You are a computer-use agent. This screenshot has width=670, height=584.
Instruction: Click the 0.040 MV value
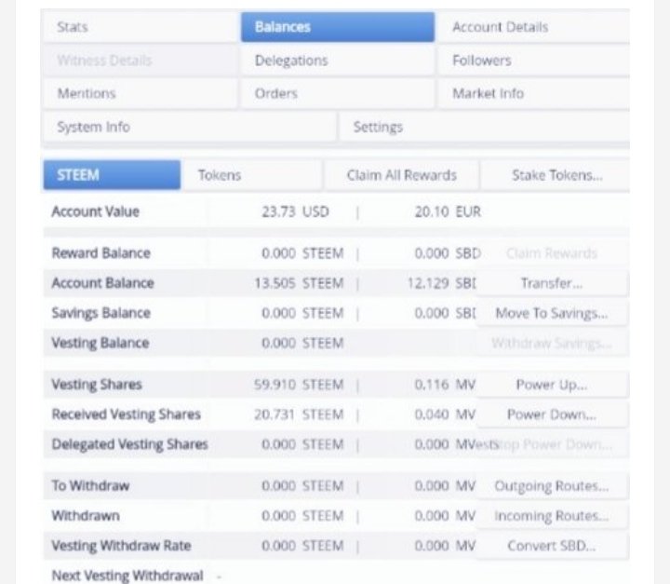point(445,414)
